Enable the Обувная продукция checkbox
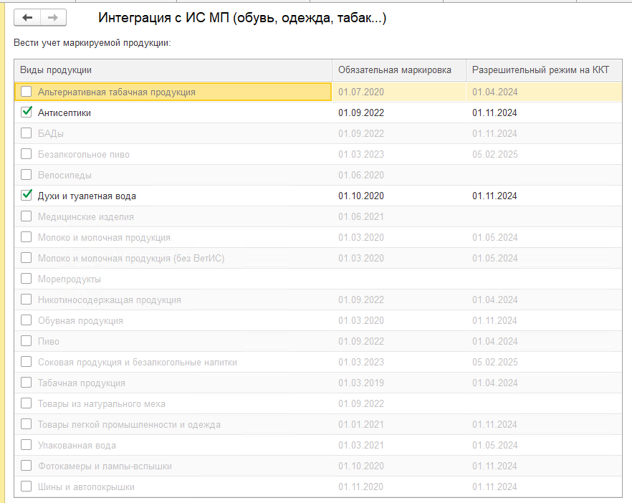 click(x=27, y=320)
